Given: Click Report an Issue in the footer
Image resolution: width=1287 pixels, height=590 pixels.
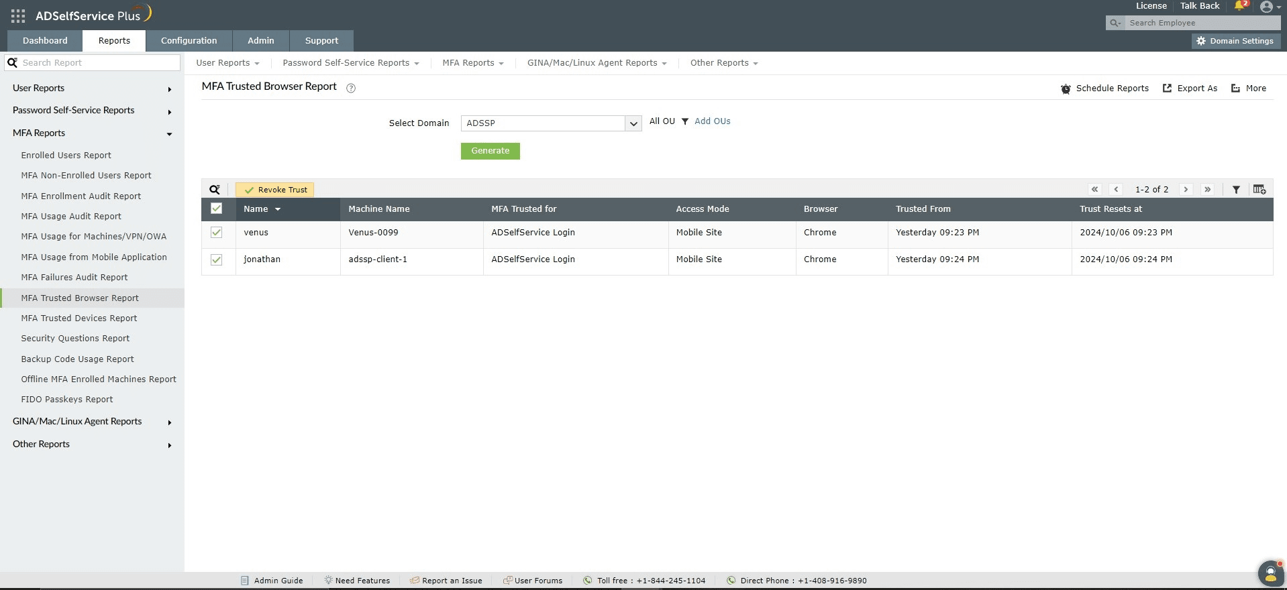Looking at the screenshot, I should [x=446, y=581].
